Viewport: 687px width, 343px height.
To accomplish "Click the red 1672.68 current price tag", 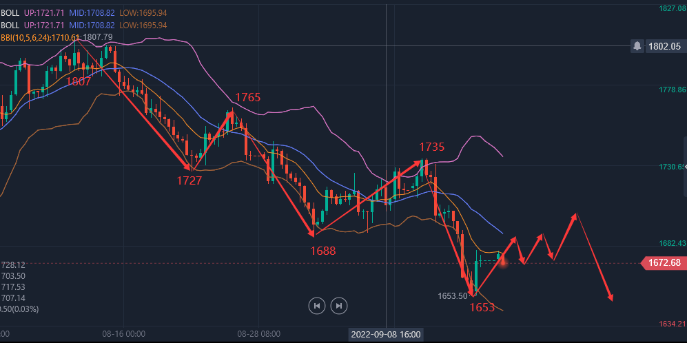I will tap(664, 262).
